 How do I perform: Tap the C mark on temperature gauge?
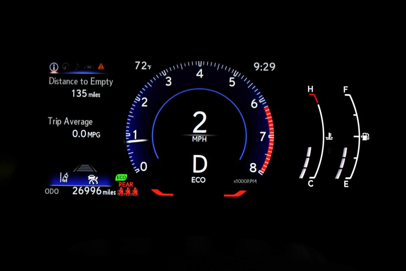(x=311, y=184)
